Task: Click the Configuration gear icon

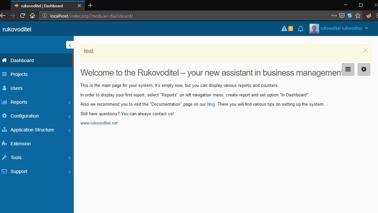Action: pos(4,116)
